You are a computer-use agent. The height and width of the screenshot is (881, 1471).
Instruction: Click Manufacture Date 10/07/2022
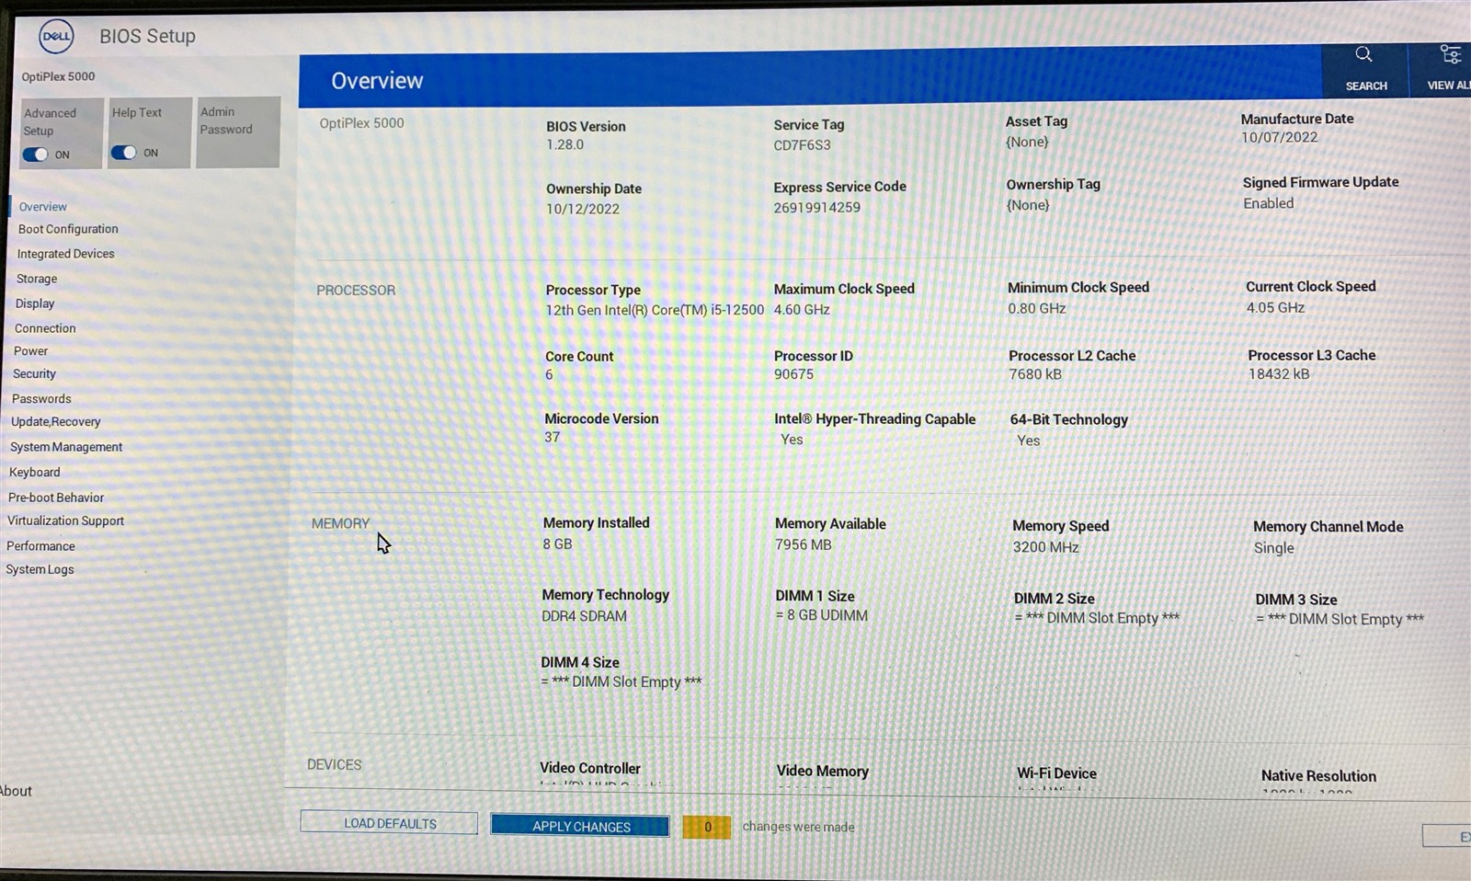click(1279, 137)
